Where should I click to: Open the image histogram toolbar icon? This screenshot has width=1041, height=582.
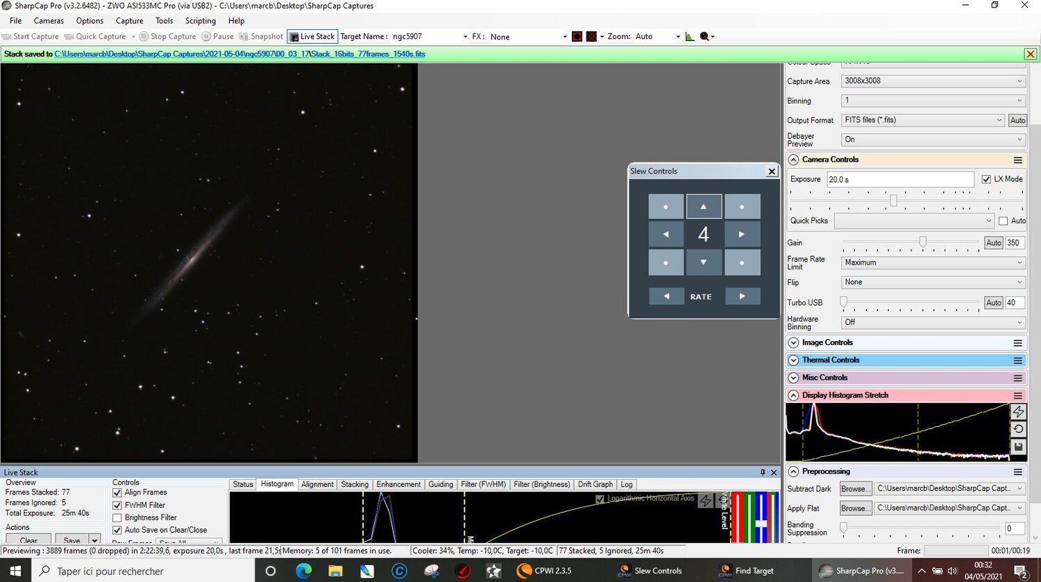click(x=689, y=37)
